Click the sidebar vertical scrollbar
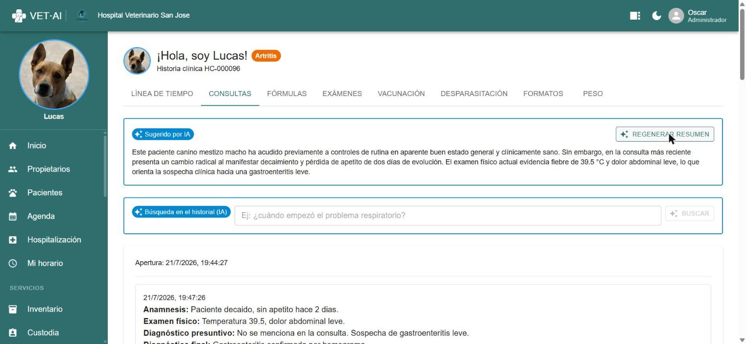This screenshot has height=344, width=746. (105, 166)
